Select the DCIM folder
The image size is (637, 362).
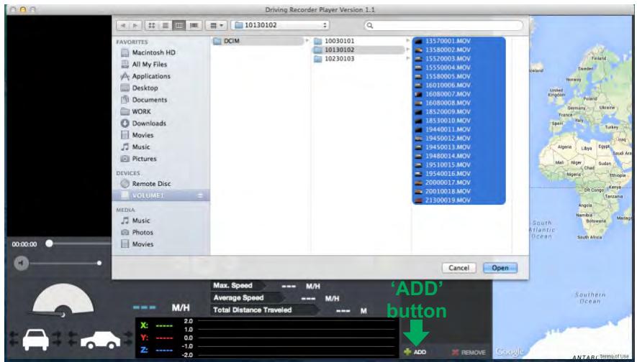click(258, 41)
